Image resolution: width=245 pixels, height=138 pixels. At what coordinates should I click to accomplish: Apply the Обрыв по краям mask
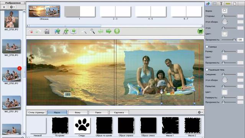[104, 125]
